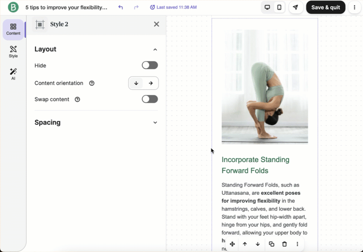Move the block up with arrow
Screen dimensions: 363x252
pyautogui.click(x=245, y=244)
